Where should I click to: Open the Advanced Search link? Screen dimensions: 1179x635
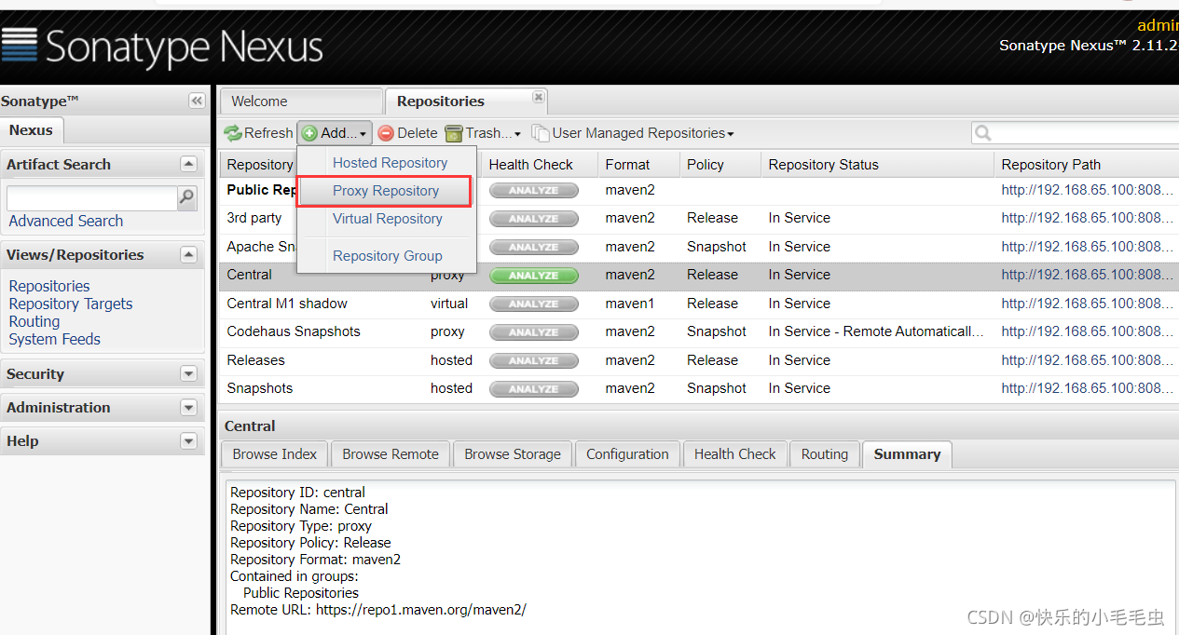click(x=66, y=221)
